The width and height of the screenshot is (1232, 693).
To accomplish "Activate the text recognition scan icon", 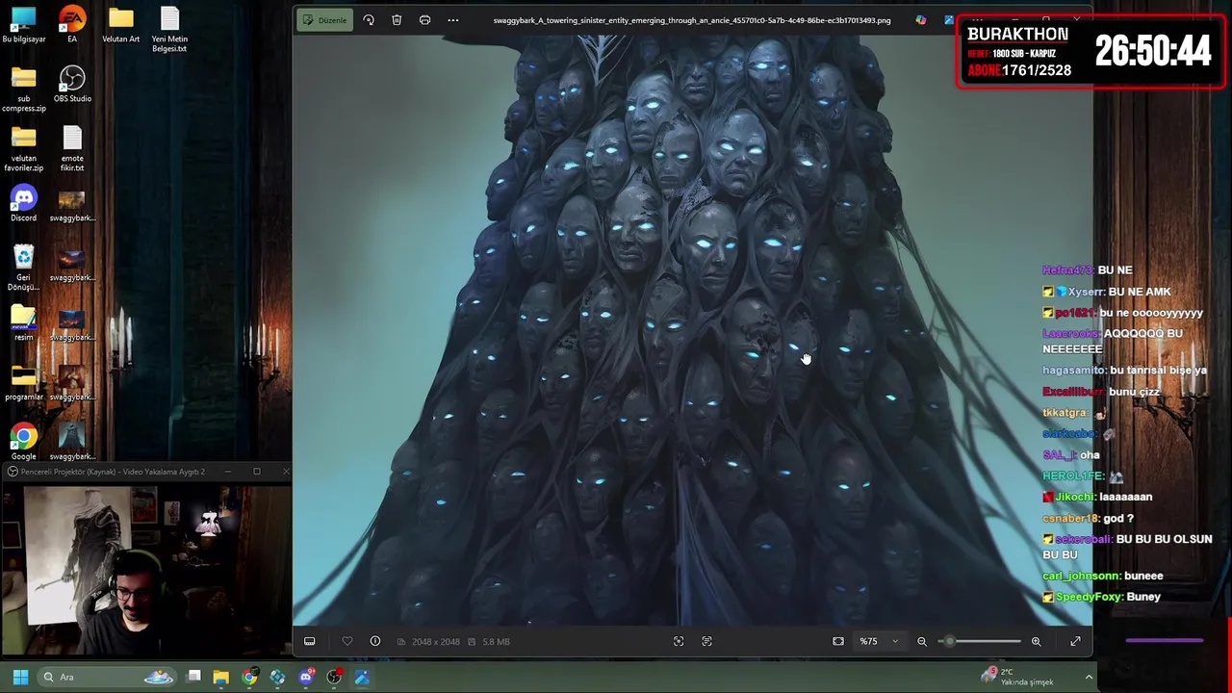I will tap(706, 641).
